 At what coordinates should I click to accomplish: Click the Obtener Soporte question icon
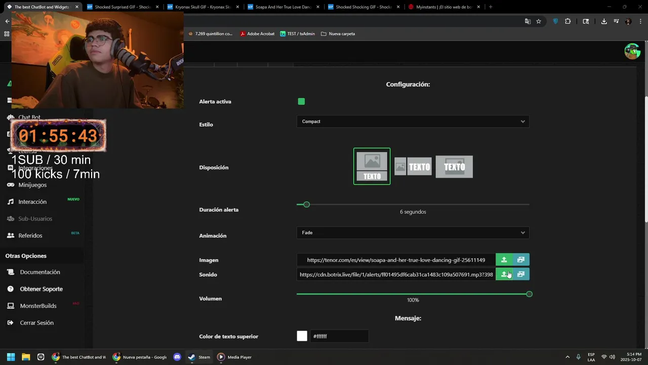coord(11,289)
